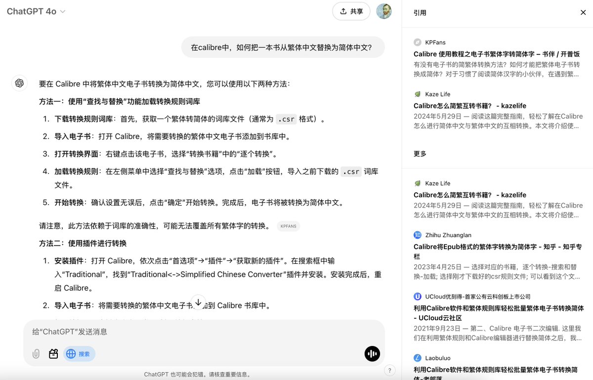Open the tools menu via gift box icon

tap(53, 354)
